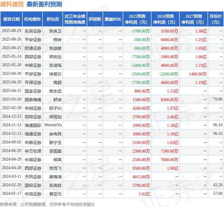
Task: Select the 中信证券 institution cell
Action: pyautogui.click(x=33, y=194)
